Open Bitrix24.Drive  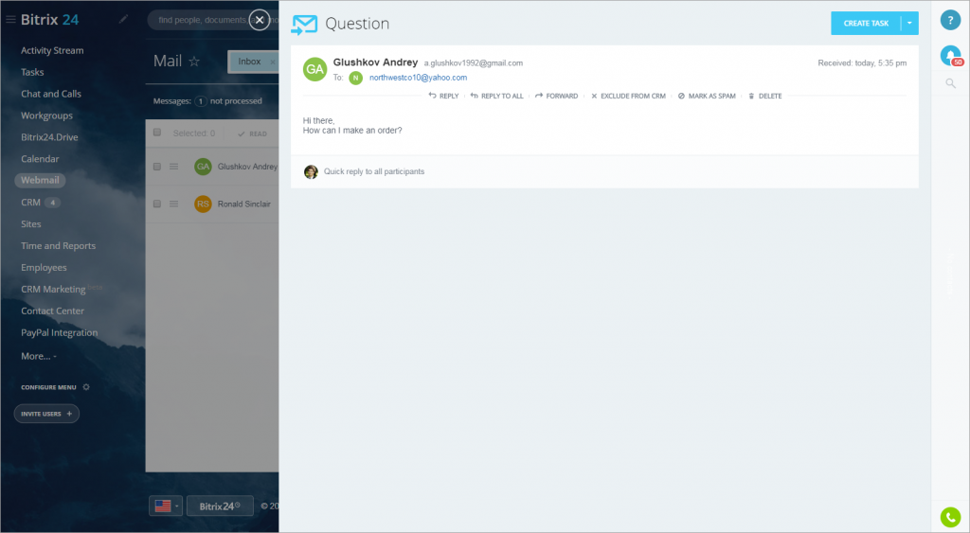click(49, 137)
